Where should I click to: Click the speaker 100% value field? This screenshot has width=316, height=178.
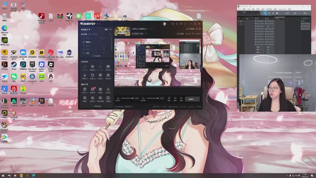tap(162, 98)
